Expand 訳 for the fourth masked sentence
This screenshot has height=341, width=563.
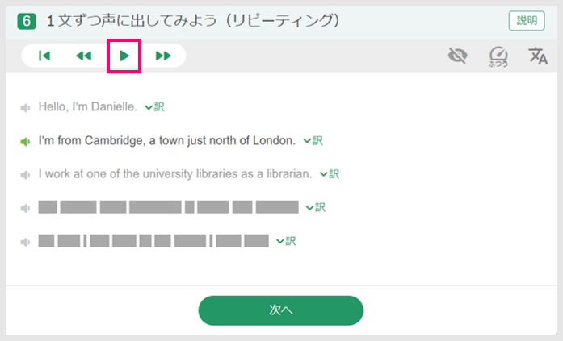(x=315, y=207)
